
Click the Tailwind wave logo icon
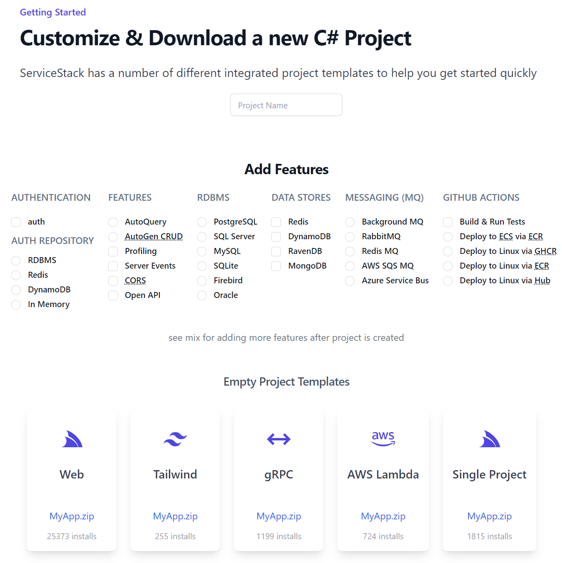point(175,439)
